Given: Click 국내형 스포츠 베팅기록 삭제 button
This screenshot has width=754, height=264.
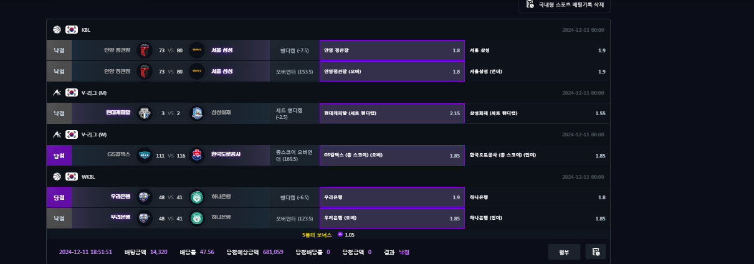Looking at the screenshot, I should pyautogui.click(x=564, y=4).
